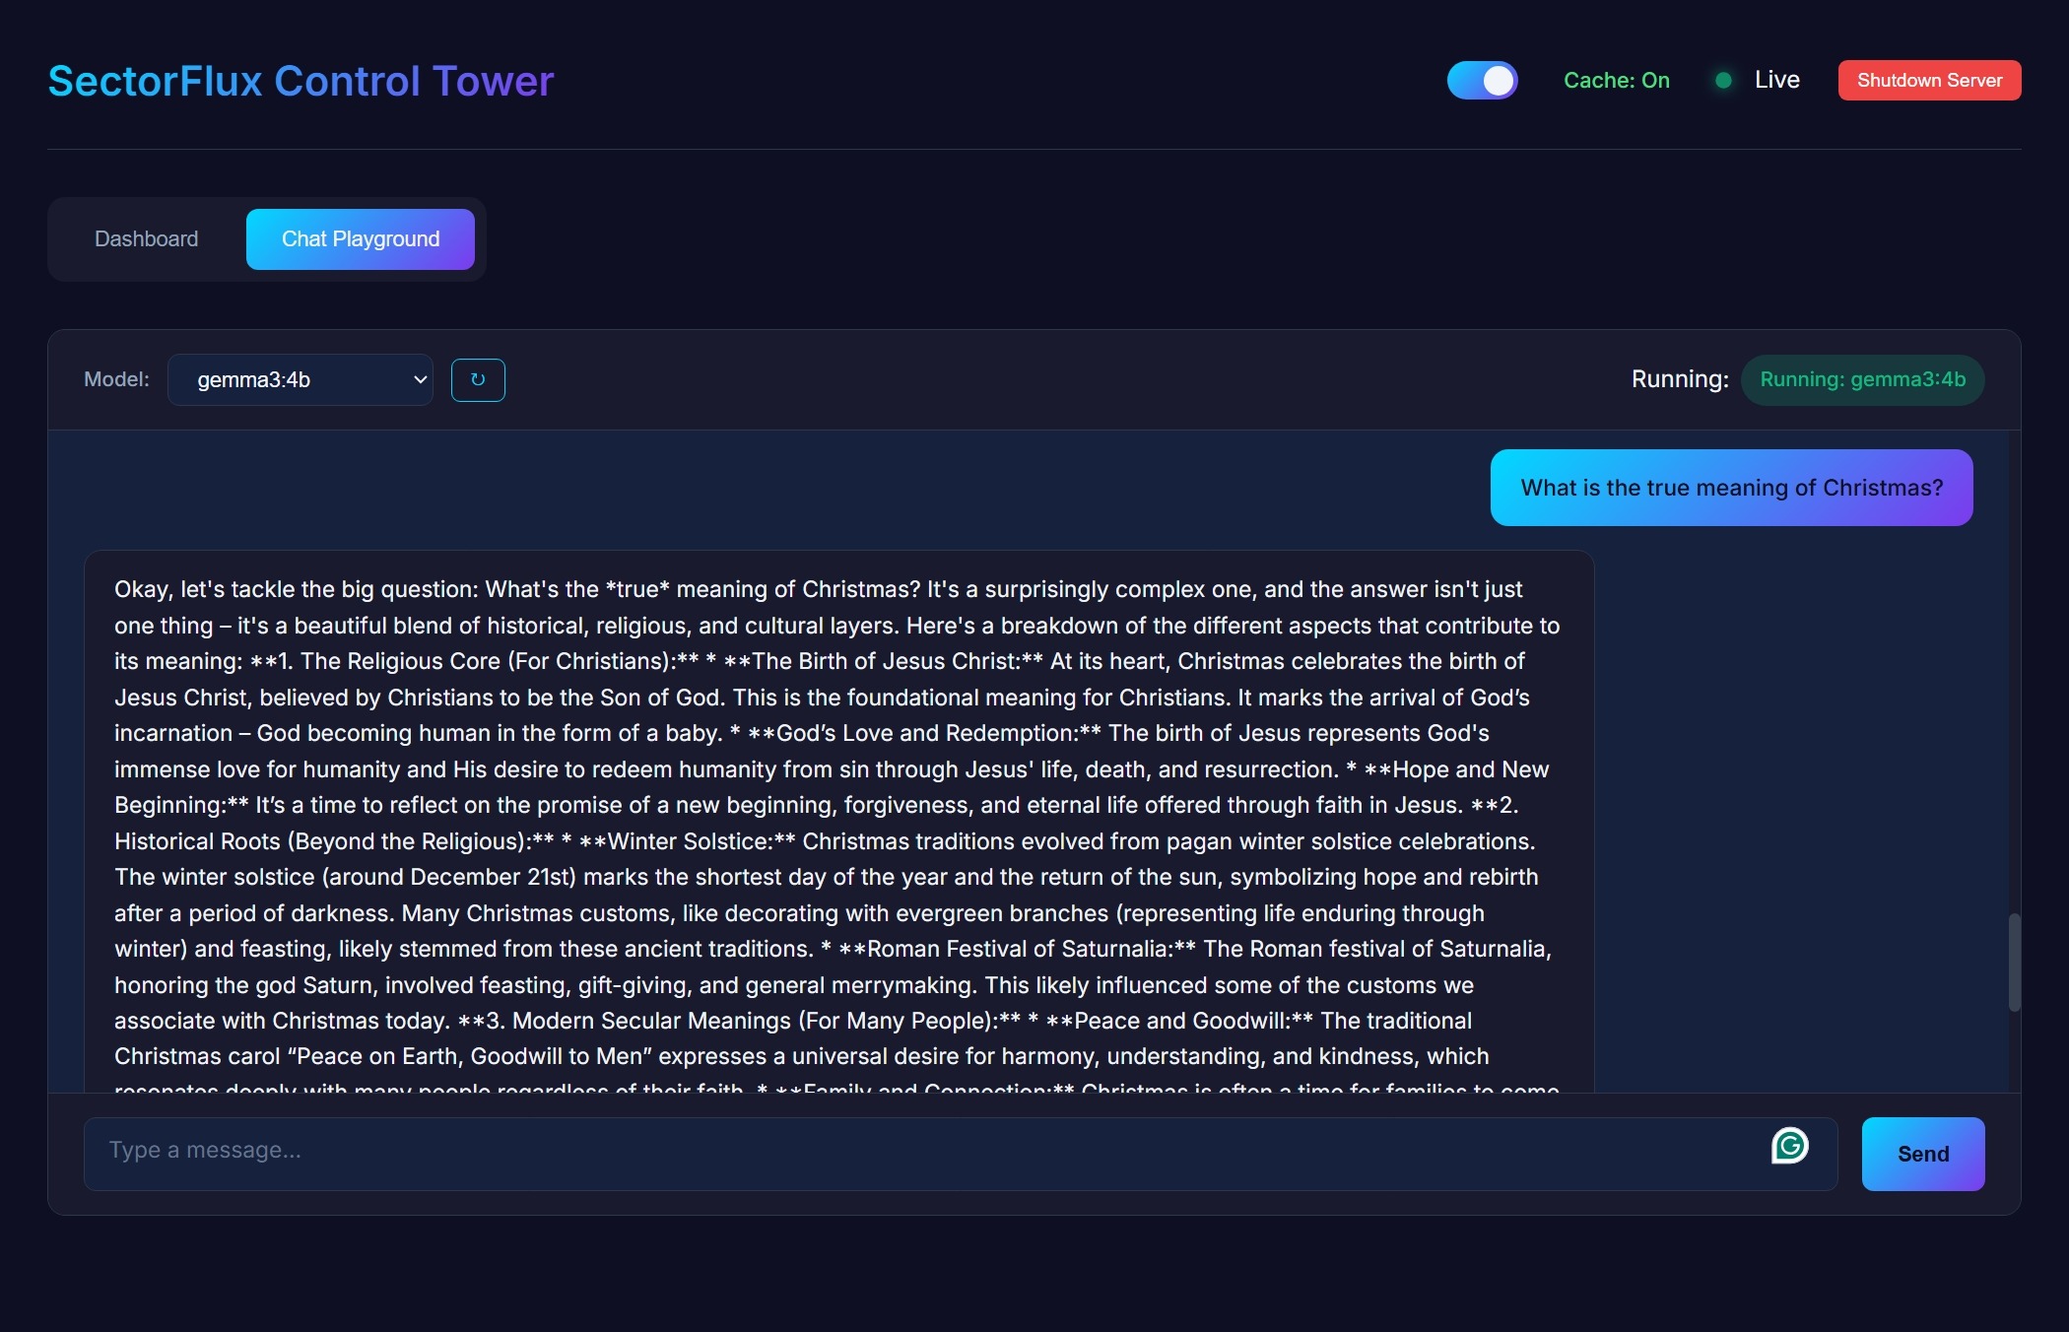Click the SectorFlux Control Tower title
Screen dimensions: 2069x1332
click(300, 80)
